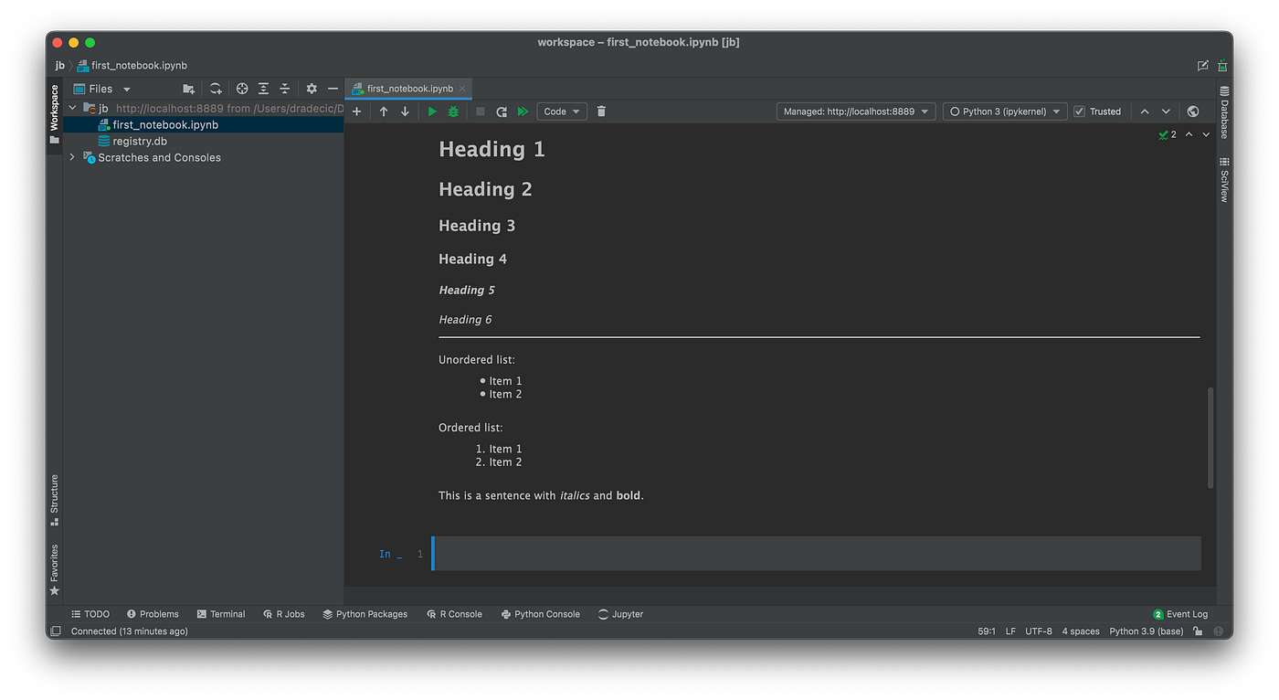1279x700 pixels.
Task: Expand Scratches and Consoles in the tree
Action: (x=71, y=157)
